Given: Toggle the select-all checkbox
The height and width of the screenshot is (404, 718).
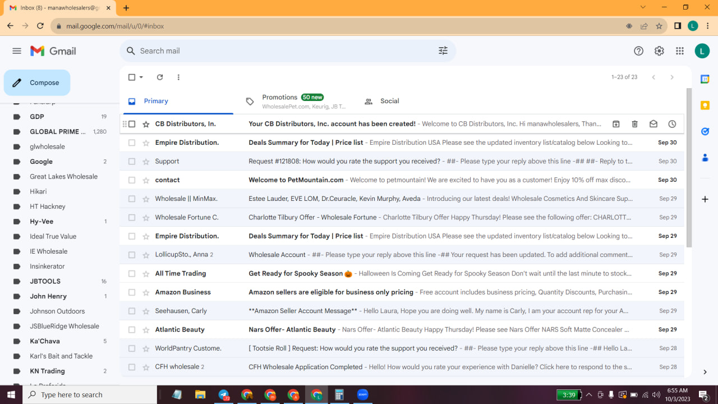Looking at the screenshot, I should pos(132,77).
